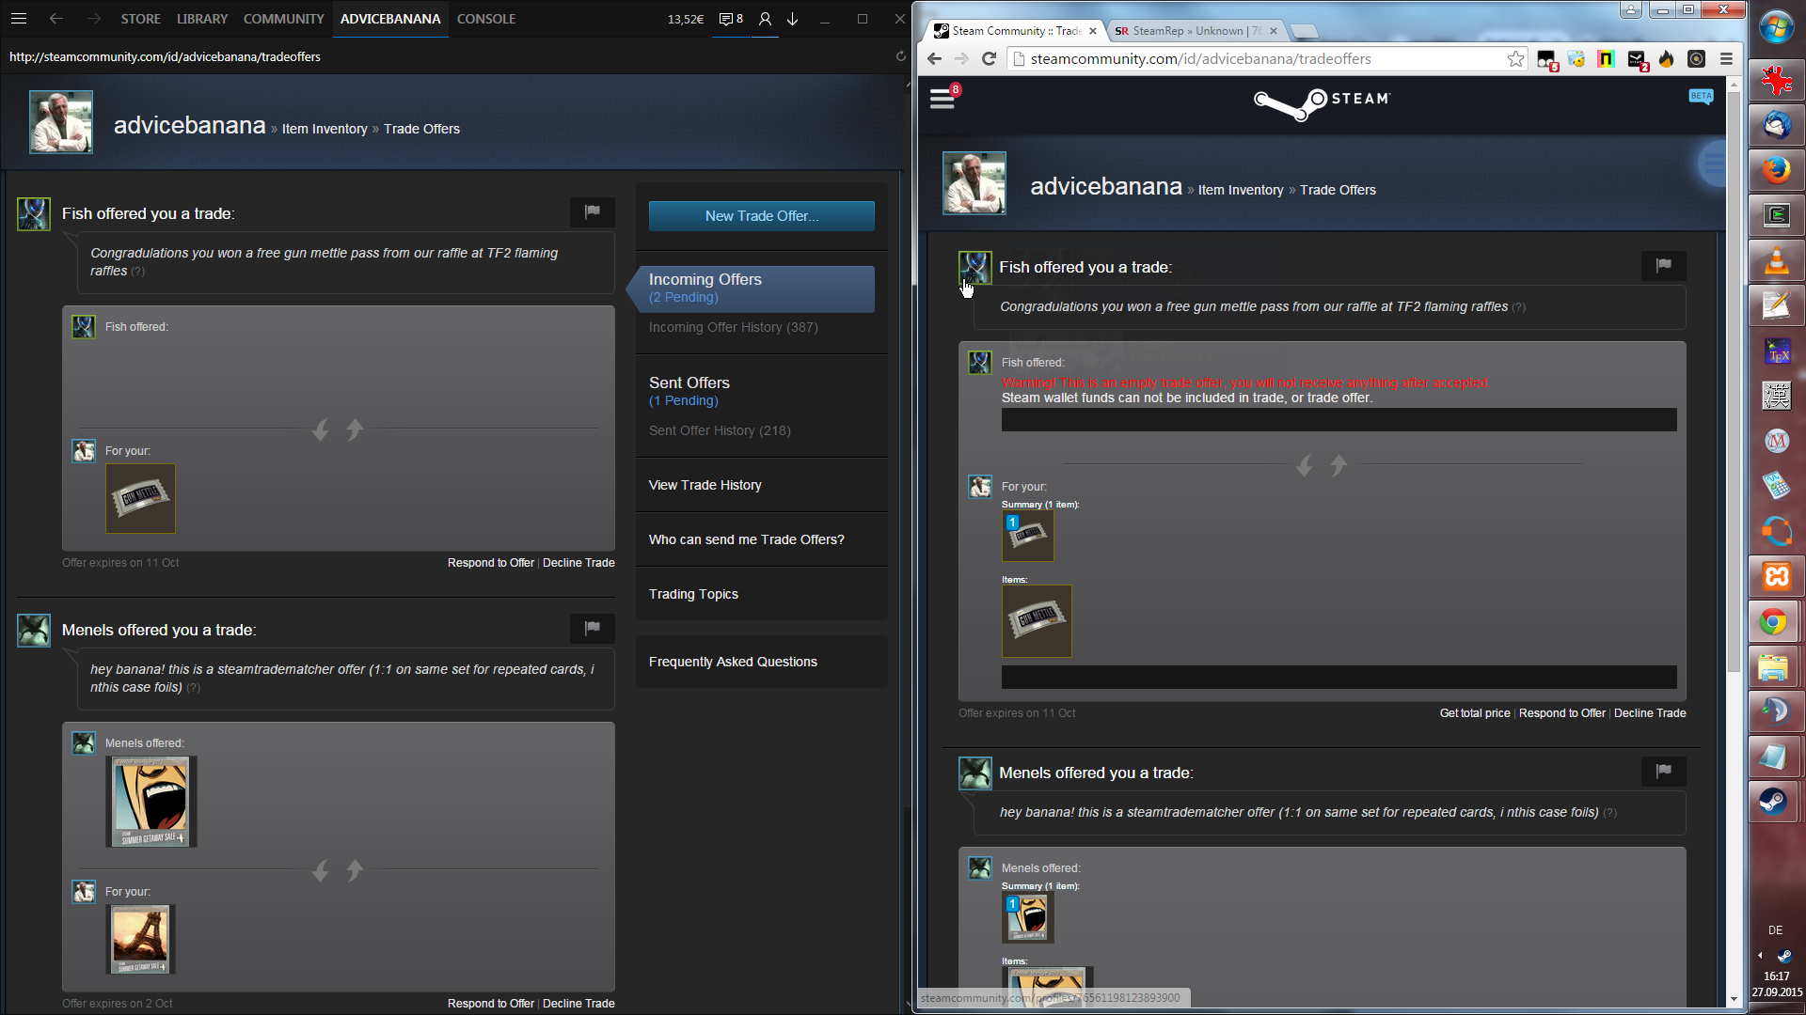Click the report flag on Fish's offer in the Steam client
The image size is (1806, 1015).
click(x=592, y=212)
